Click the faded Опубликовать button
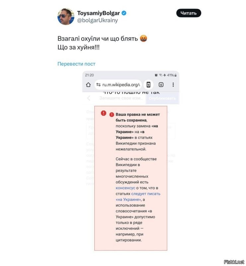 (x=162, y=98)
